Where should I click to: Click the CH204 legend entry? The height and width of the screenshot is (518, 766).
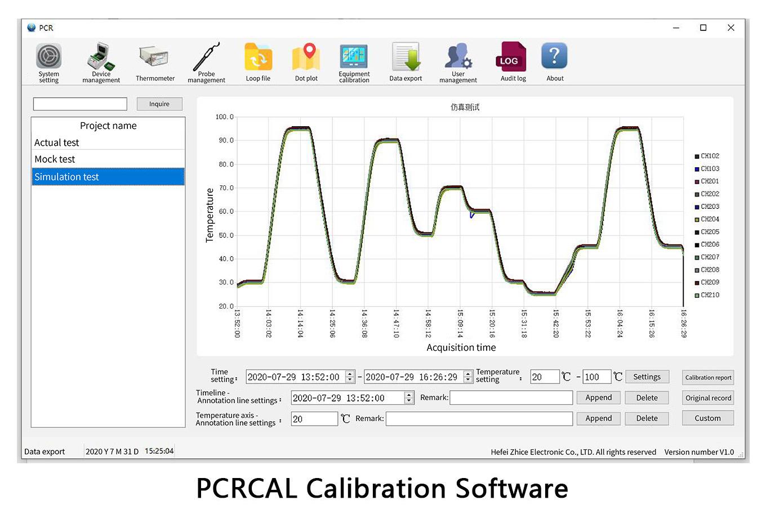point(707,220)
